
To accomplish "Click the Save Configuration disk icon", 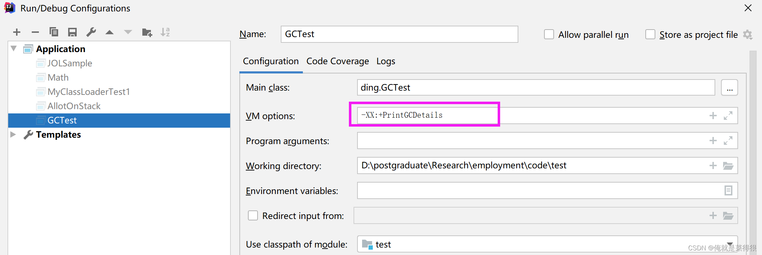I will click(72, 32).
